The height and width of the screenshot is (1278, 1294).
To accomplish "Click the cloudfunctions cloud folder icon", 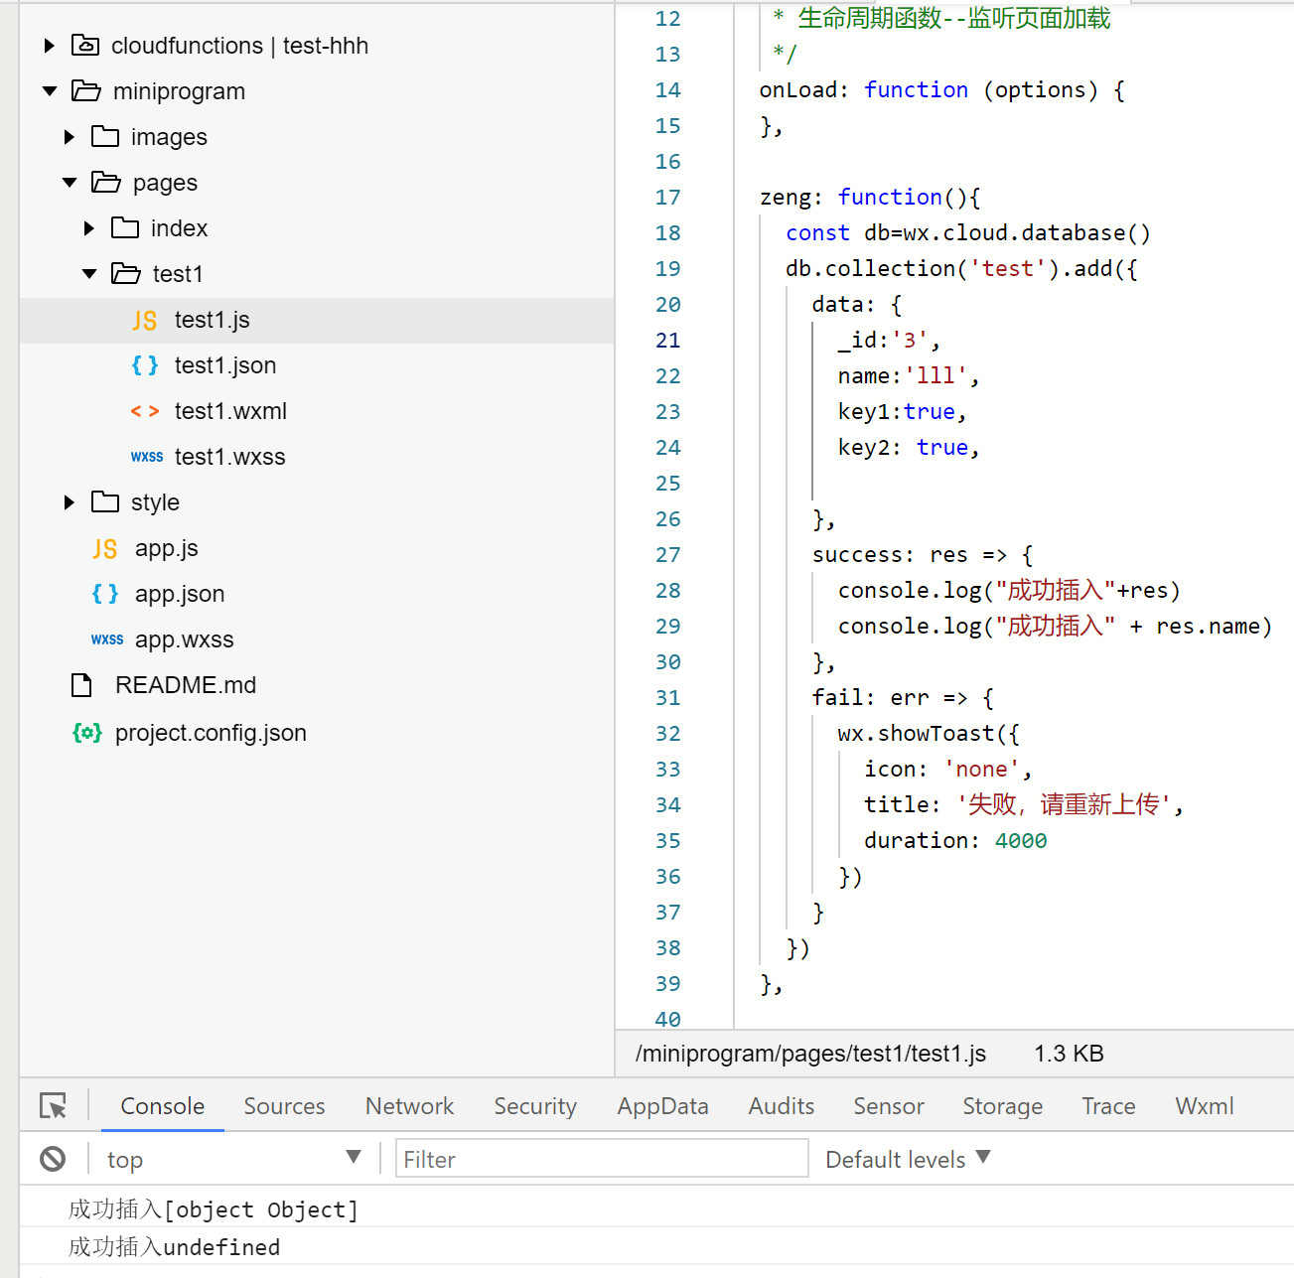I will point(85,46).
